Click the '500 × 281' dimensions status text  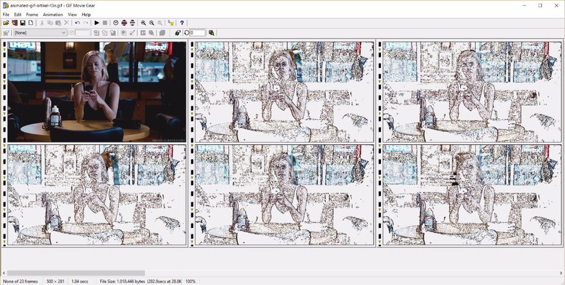tap(56, 281)
